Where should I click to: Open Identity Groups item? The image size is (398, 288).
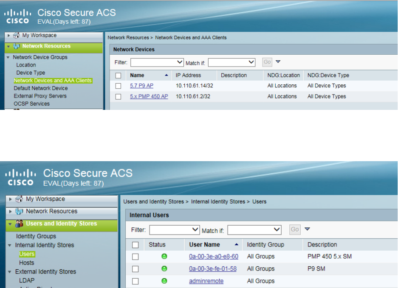36,236
